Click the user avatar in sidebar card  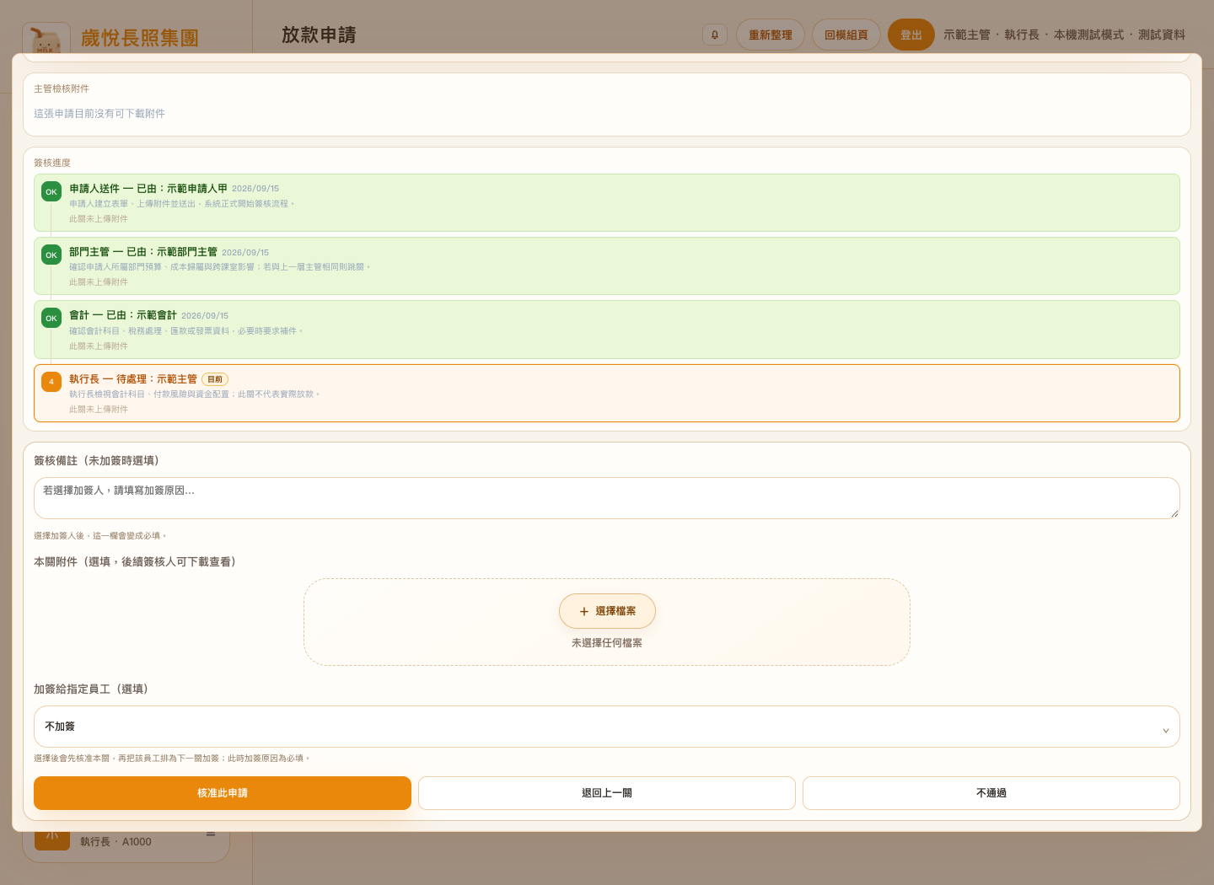coord(52,840)
